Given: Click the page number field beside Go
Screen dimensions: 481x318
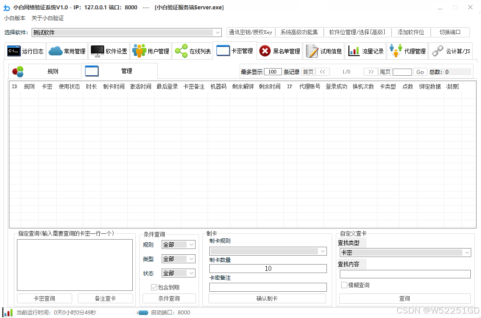Looking at the screenshot, I should pos(402,72).
